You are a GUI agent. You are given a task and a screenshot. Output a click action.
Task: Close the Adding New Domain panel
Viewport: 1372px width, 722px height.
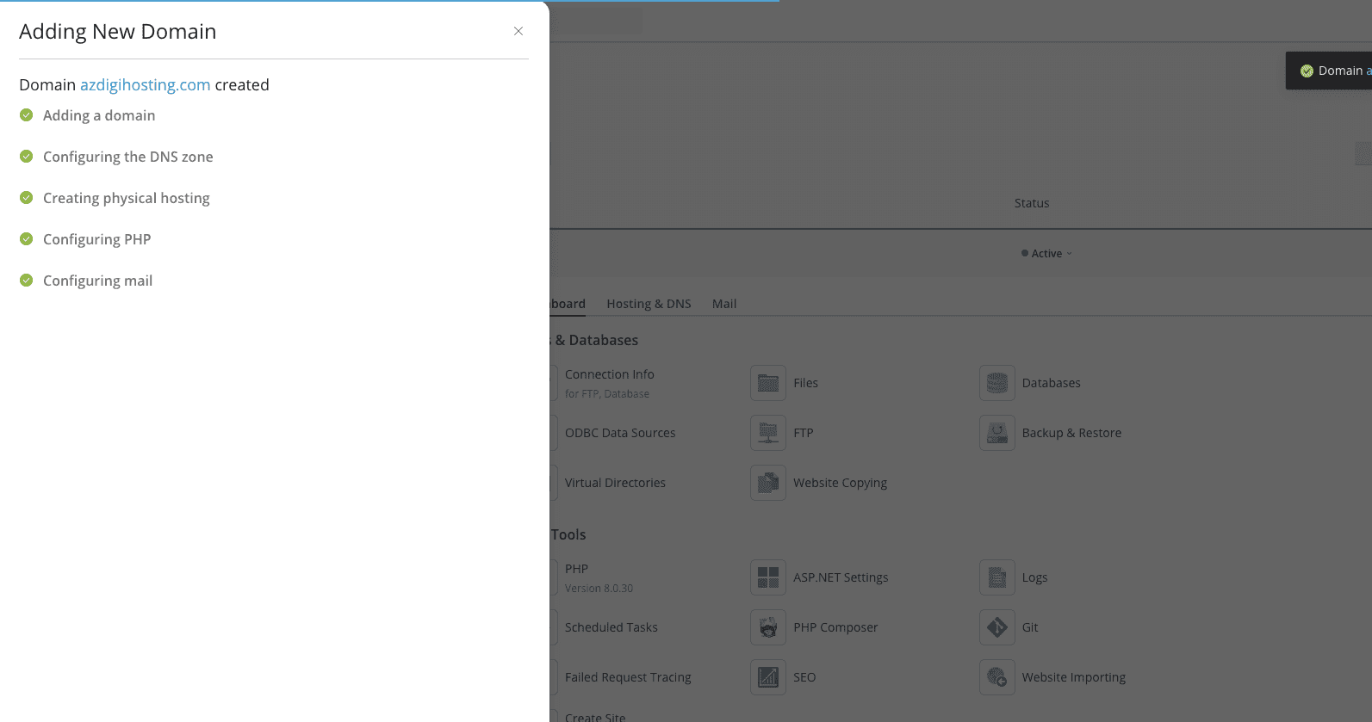pos(518,31)
